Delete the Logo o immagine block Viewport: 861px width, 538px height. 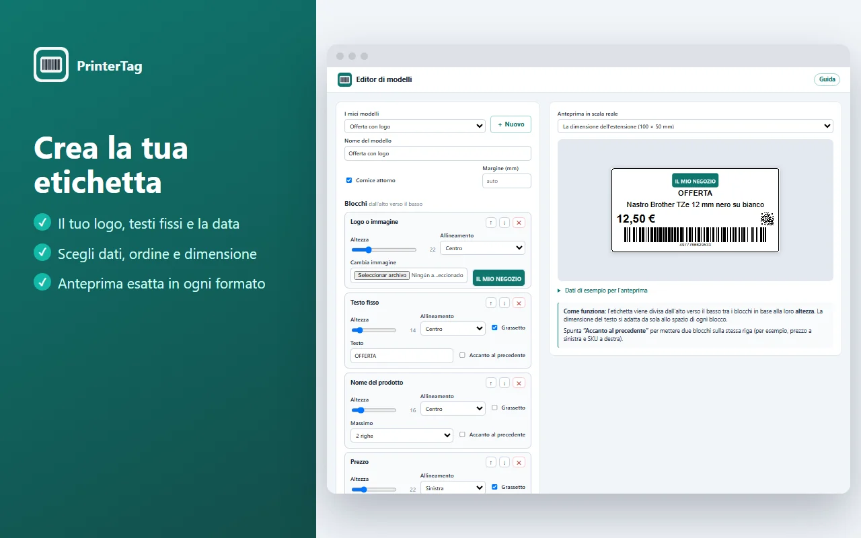[519, 223]
